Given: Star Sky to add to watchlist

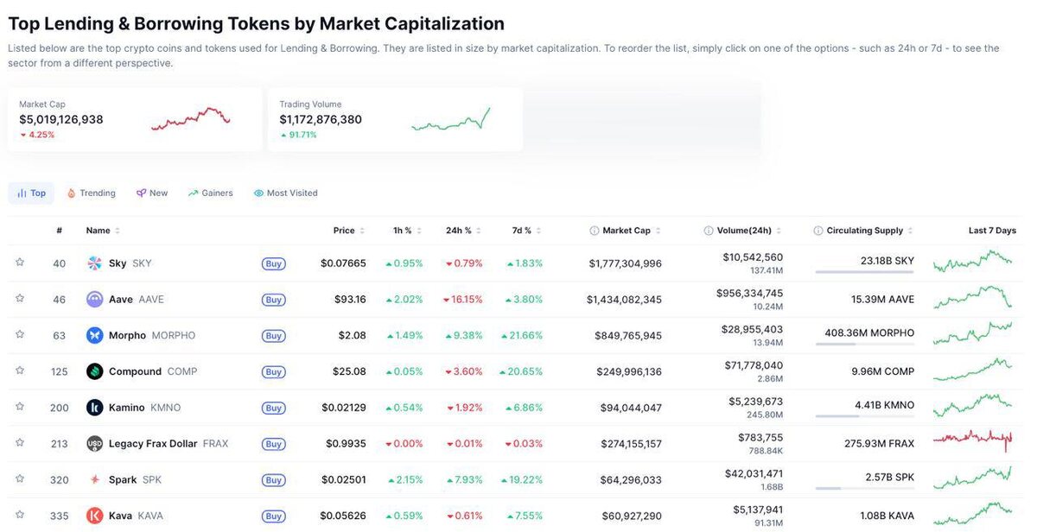Looking at the screenshot, I should coord(20,263).
